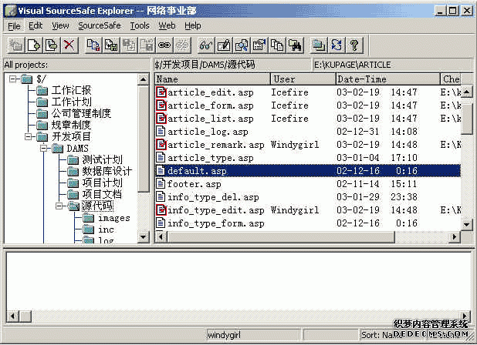The width and height of the screenshot is (477, 345).
Task: Sort files by the Date-Time column header
Action: pyautogui.click(x=386, y=79)
